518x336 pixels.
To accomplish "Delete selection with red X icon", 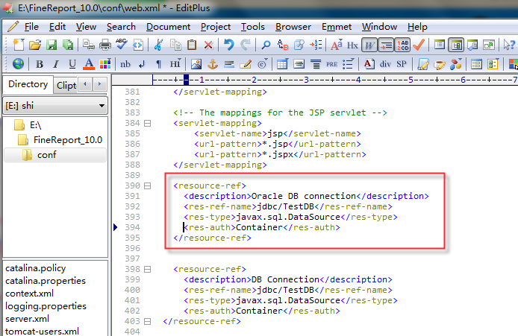I will click(208, 45).
